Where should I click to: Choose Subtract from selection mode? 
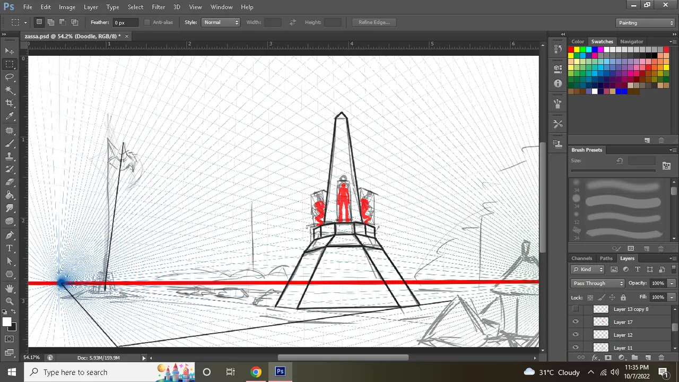pos(63,22)
